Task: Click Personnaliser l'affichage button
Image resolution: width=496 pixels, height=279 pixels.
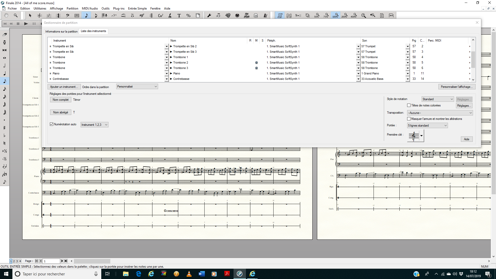Action: (x=456, y=87)
